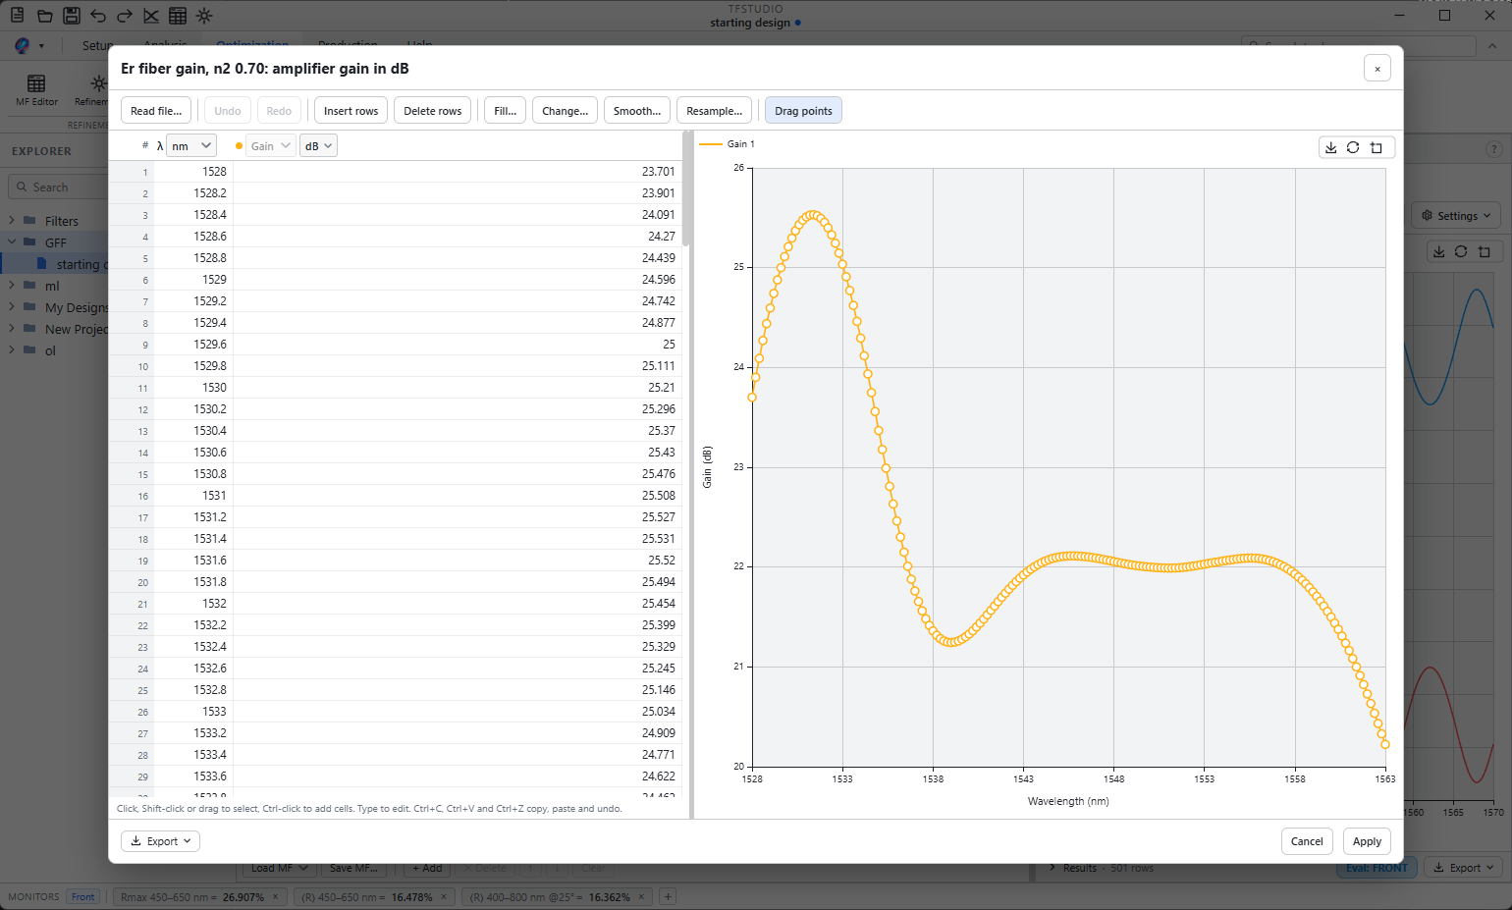Expand the ml folder in Explorer

(12, 286)
